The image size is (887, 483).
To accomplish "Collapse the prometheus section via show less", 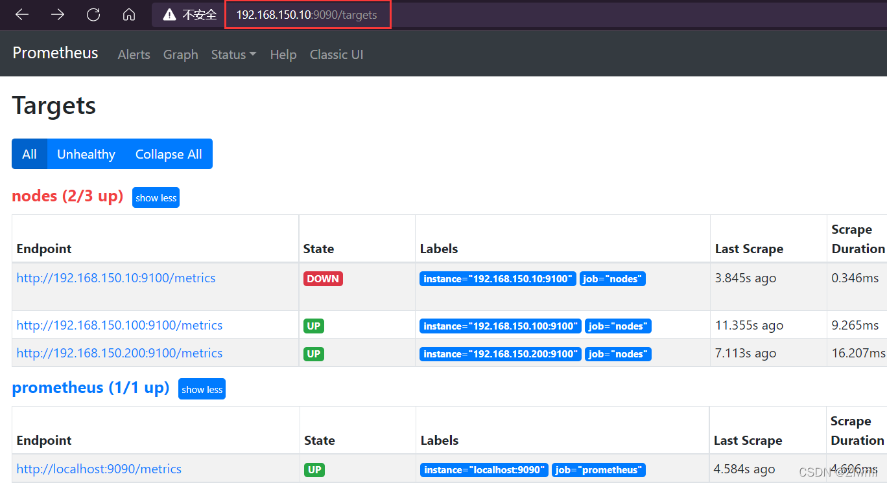I will click(x=202, y=389).
